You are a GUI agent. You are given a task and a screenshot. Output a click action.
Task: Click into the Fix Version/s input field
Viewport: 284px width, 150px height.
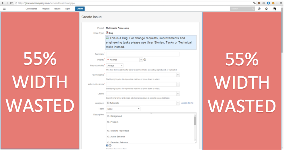tap(141, 75)
